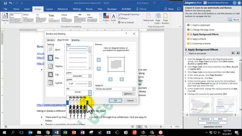
Task: Open the Width dropdown
Action: click(90, 84)
